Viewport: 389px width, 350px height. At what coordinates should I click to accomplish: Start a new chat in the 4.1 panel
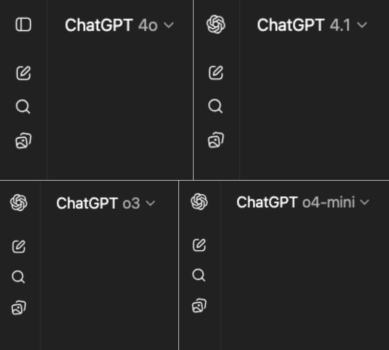pos(216,73)
